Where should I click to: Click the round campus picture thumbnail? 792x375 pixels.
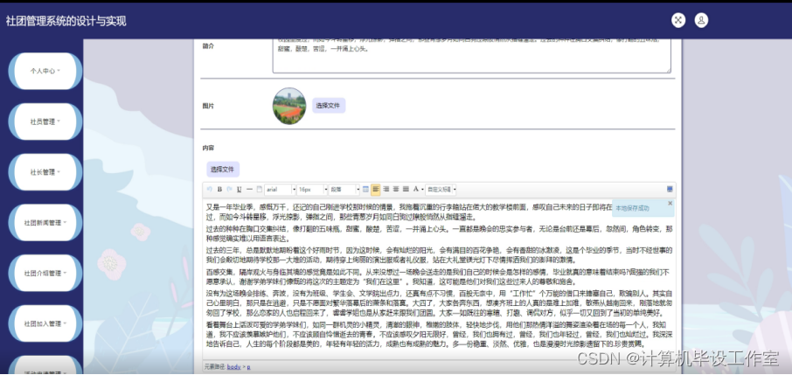pyautogui.click(x=289, y=106)
